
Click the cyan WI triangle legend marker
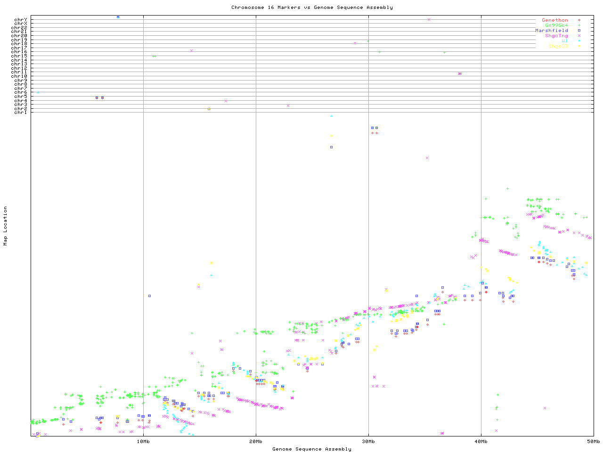tap(579, 41)
